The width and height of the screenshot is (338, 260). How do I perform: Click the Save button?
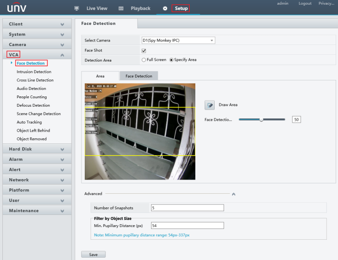[x=93, y=254]
